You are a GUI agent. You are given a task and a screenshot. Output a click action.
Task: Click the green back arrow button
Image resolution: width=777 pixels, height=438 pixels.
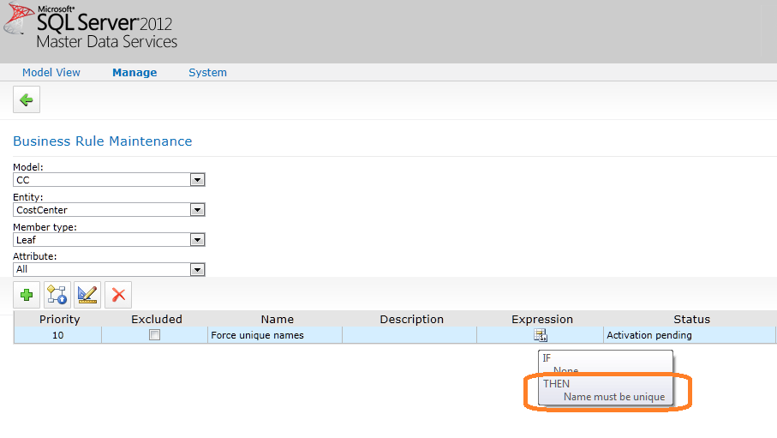(x=27, y=100)
